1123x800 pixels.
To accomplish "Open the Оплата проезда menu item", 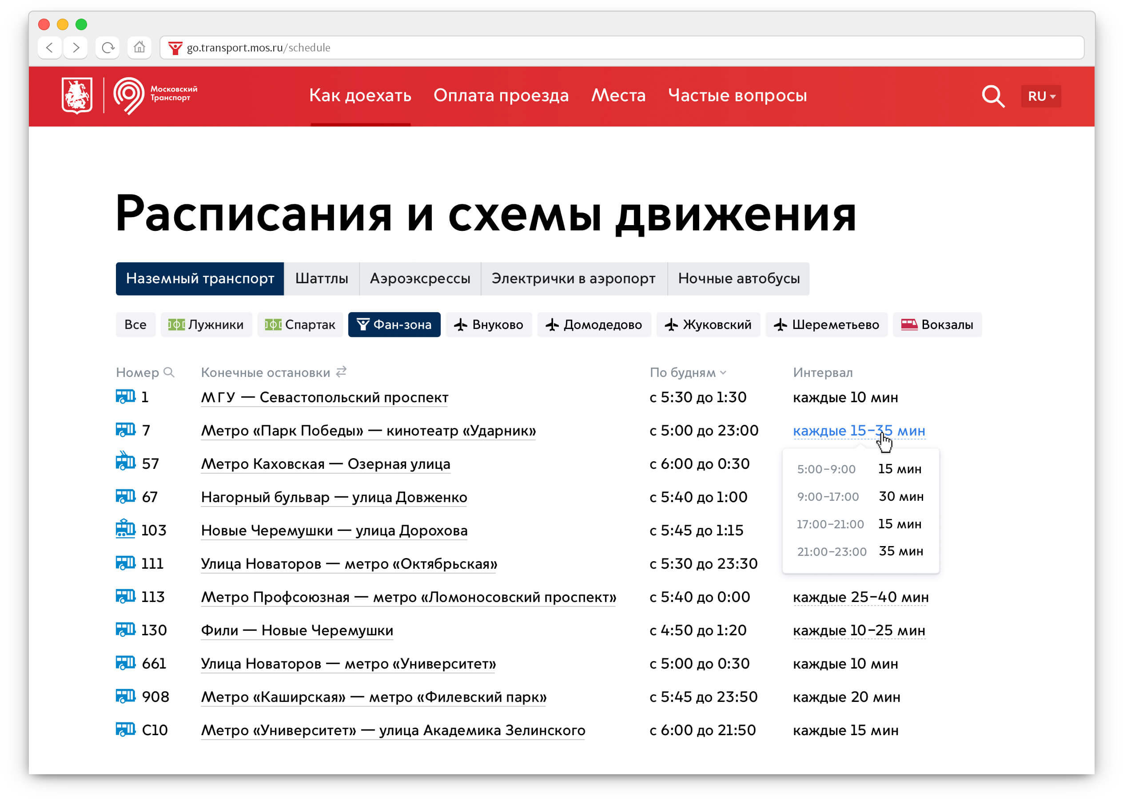I will (501, 95).
